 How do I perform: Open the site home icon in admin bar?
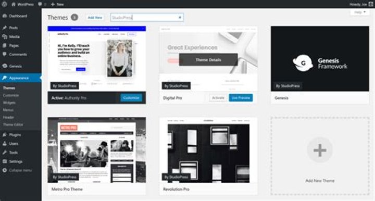[x=14, y=4]
